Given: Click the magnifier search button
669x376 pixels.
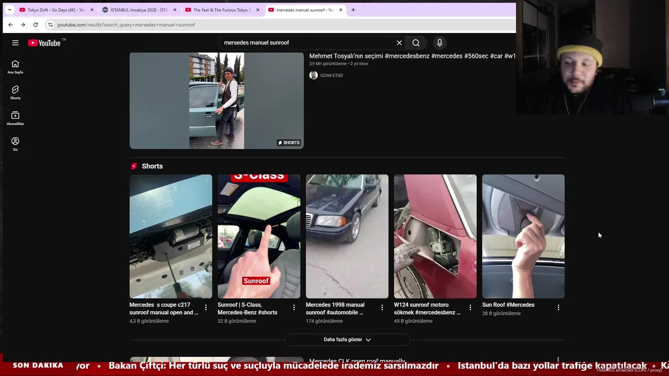Looking at the screenshot, I should 416,43.
